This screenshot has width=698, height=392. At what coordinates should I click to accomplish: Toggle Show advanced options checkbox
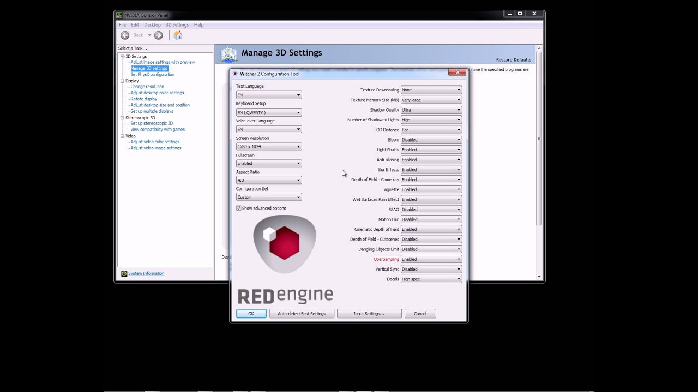pos(238,209)
